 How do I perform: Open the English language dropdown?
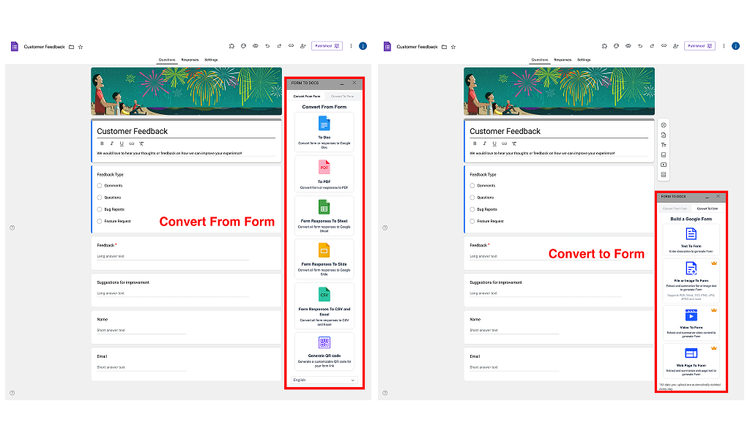324,380
